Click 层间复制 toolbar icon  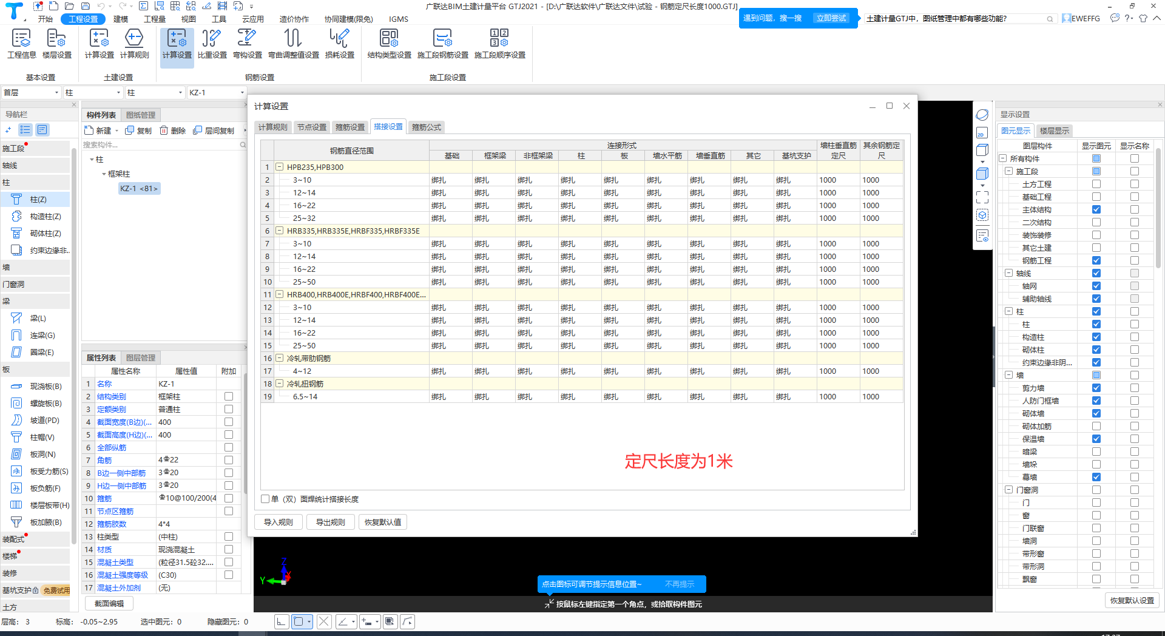point(214,130)
